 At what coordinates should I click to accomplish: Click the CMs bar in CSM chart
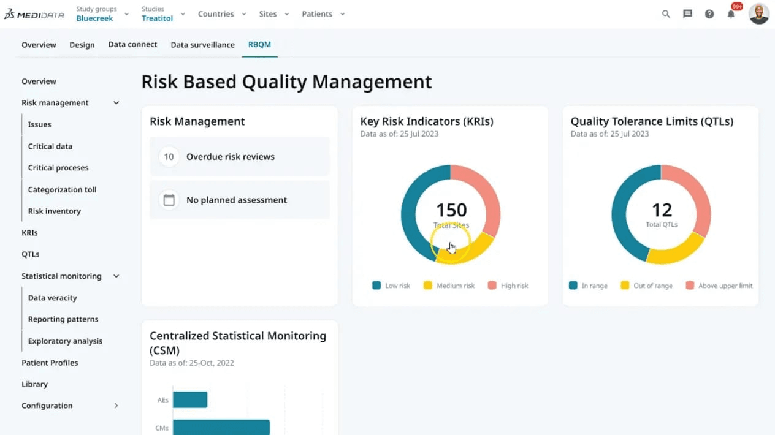coord(221,427)
